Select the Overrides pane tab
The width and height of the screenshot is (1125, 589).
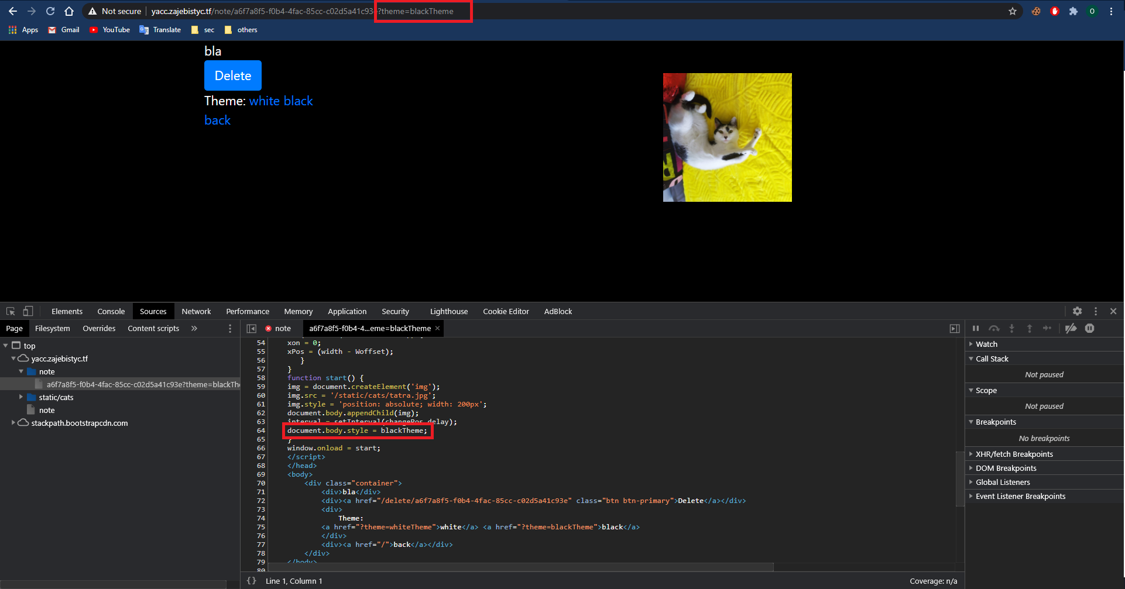(99, 328)
